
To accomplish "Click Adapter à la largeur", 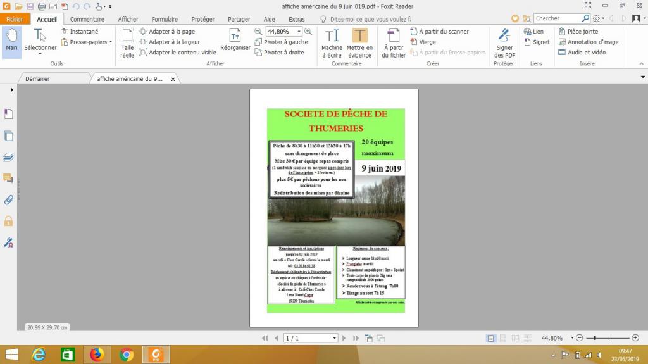I will tap(170, 42).
